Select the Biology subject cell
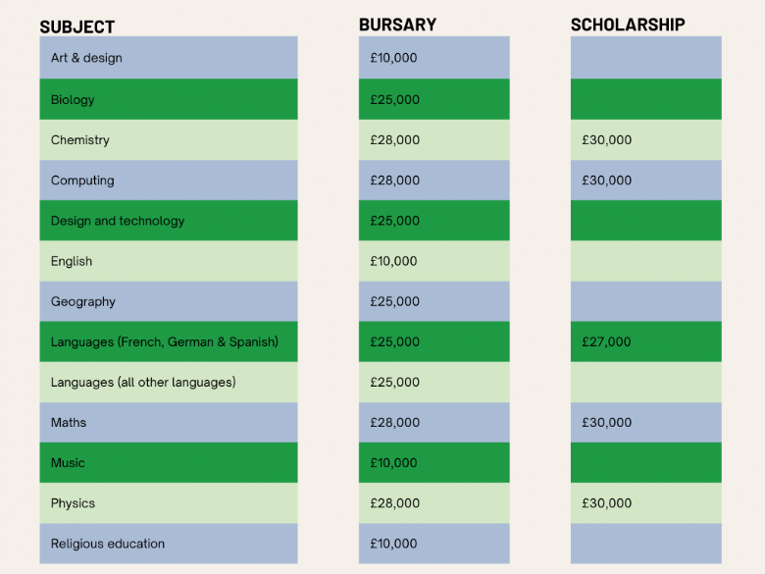Screen dimensions: 765x574 tap(169, 99)
